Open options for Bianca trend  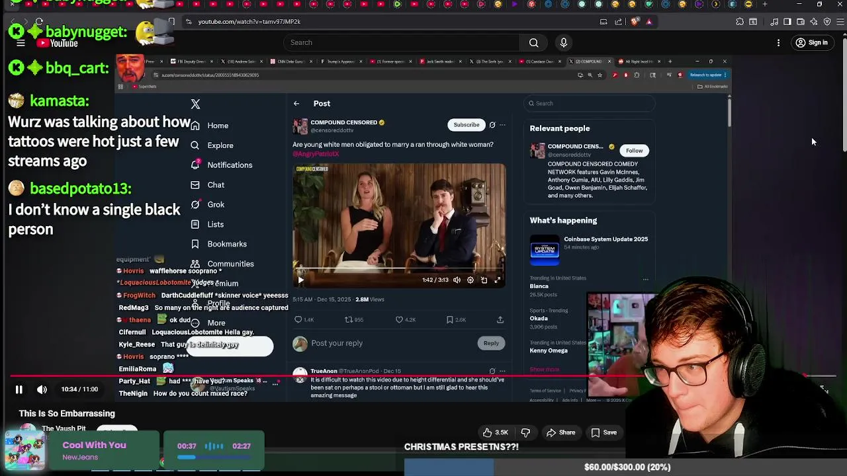pos(645,279)
